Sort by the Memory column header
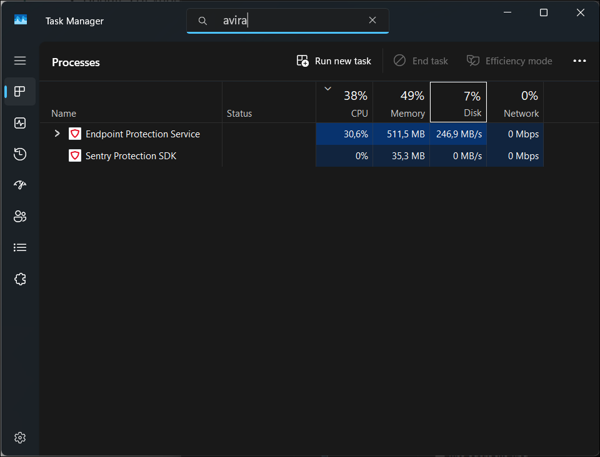The image size is (600, 457). [x=401, y=102]
